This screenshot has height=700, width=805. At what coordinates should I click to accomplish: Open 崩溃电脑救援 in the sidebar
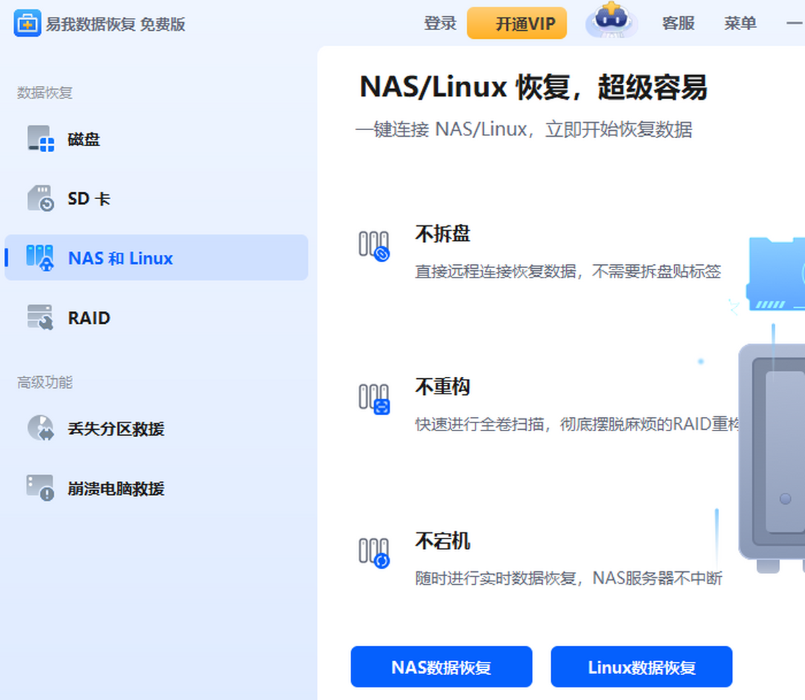tap(156, 488)
